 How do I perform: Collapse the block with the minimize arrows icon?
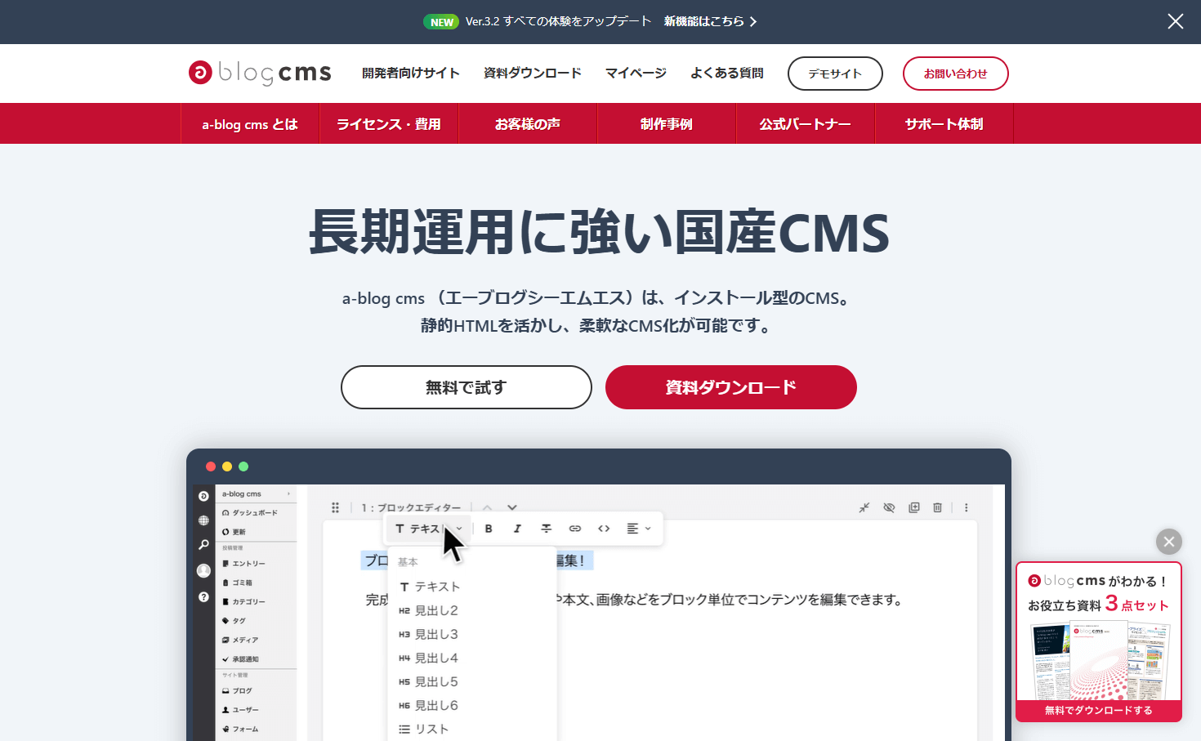(x=864, y=507)
